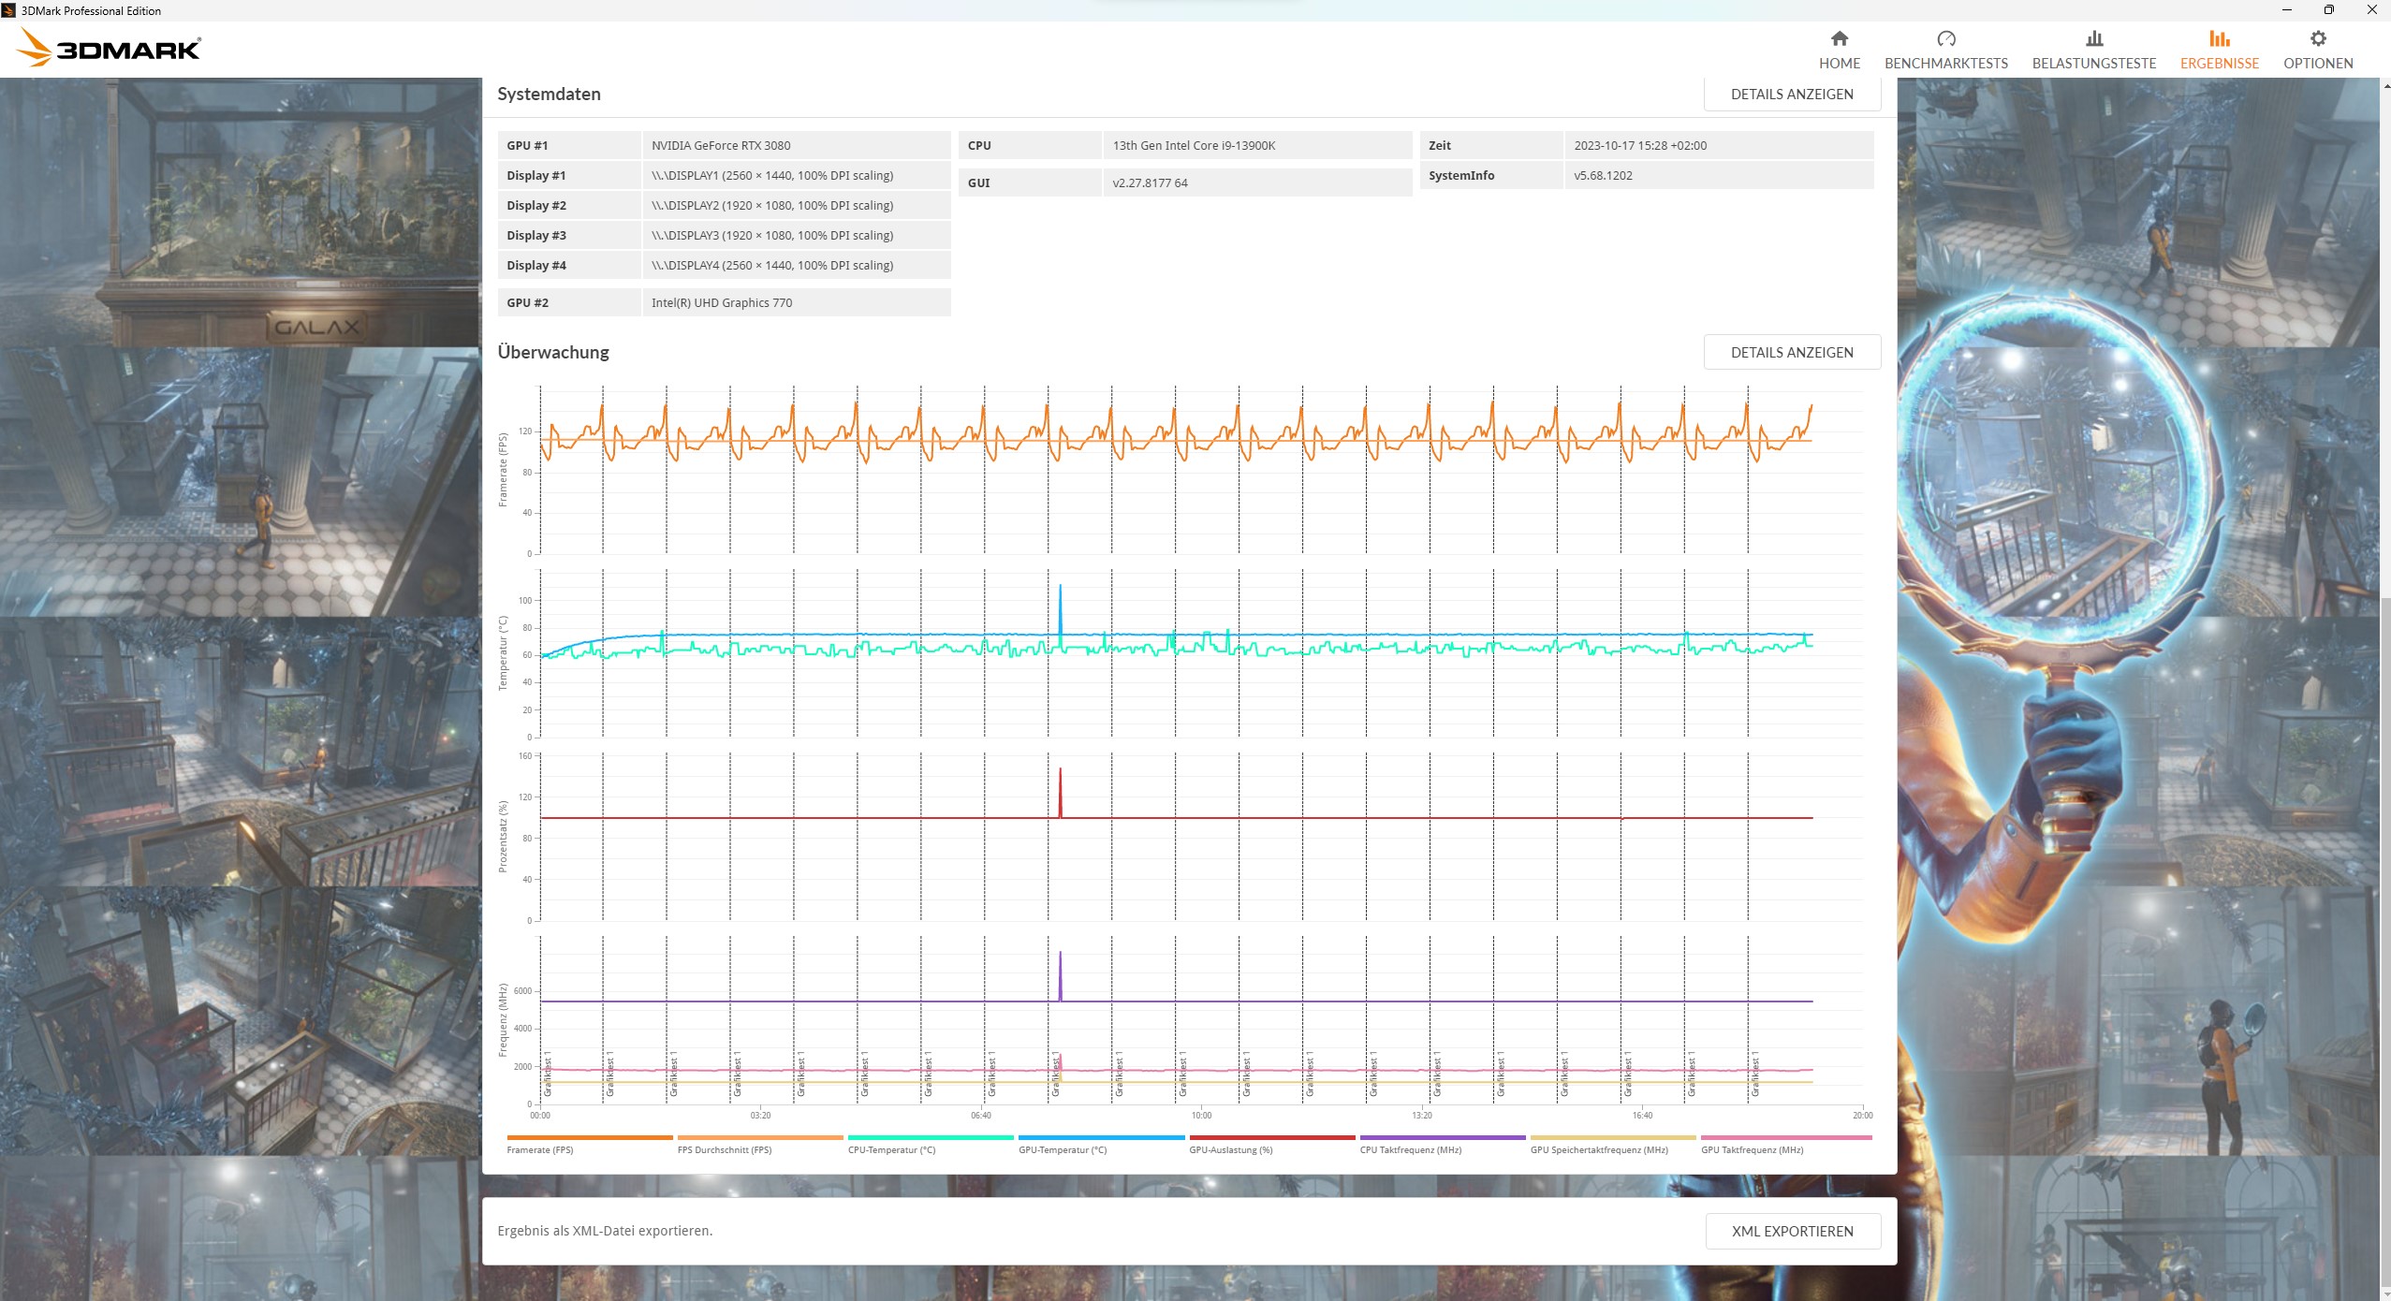Open Benchmarktests via gauge icon
Viewport: 2391px width, 1301px height.
click(1945, 38)
